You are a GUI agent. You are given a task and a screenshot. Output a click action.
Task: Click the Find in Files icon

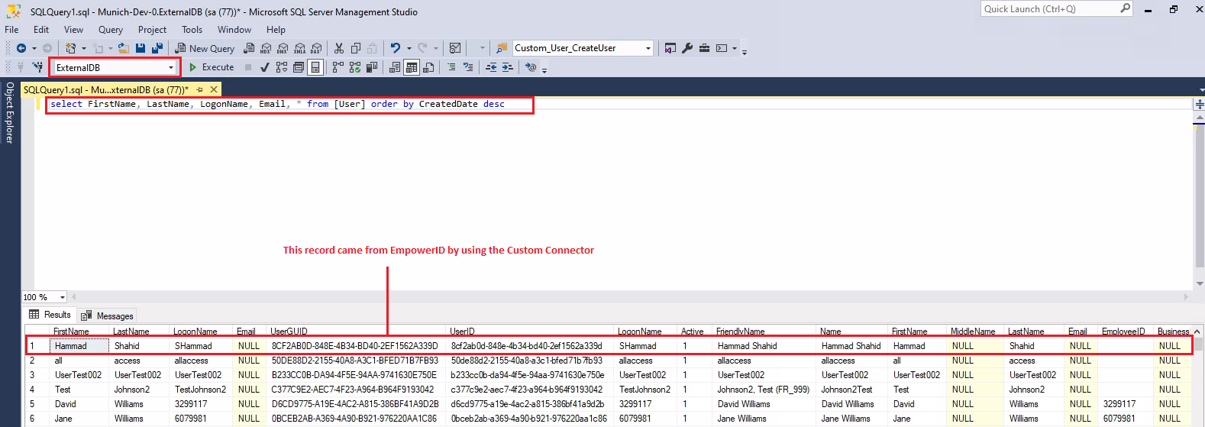point(502,48)
